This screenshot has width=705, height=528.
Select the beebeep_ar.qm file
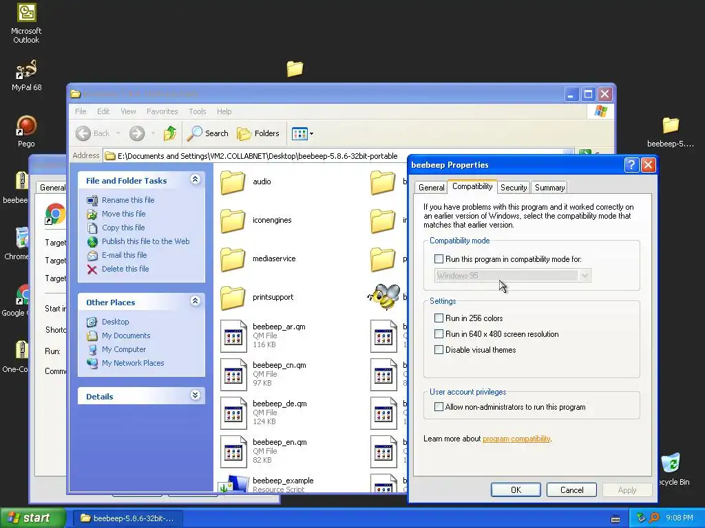coord(264,335)
